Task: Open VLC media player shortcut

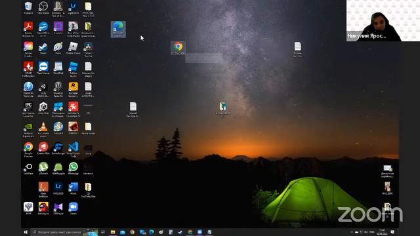Action: pyautogui.click(x=43, y=130)
